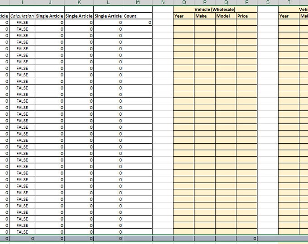This screenshot has height=244, width=308.
Task: Select column M header
Action: pos(138,2)
